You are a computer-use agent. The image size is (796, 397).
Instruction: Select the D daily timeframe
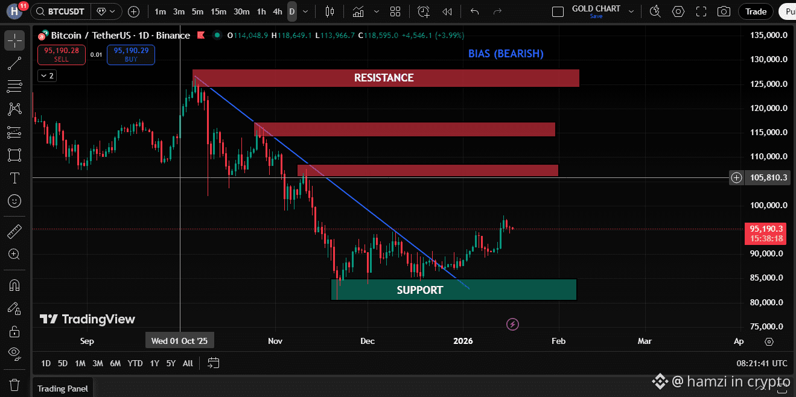(292, 11)
